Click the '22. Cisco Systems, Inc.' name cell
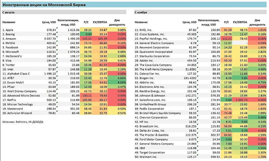The height and width of the screenshot is (161, 269). coord(149,34)
